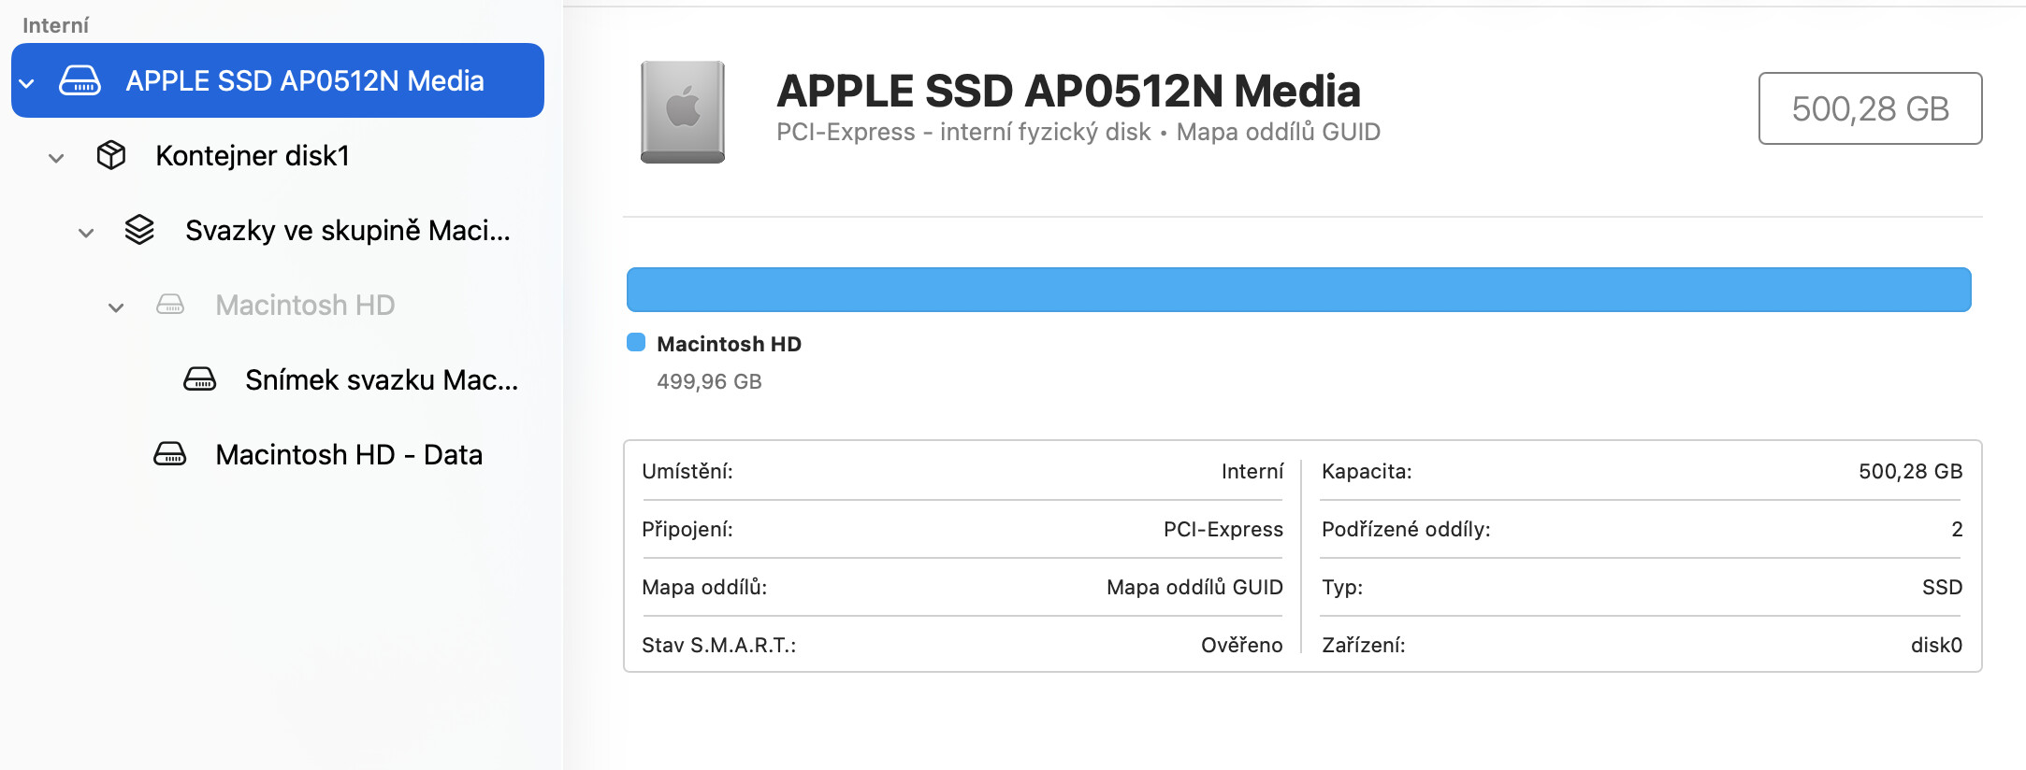Collapse the APPLE SSD AP0512N Media tree
The width and height of the screenshot is (2026, 770).
27,83
